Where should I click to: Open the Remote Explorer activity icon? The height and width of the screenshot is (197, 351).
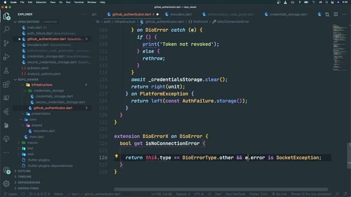point(6,98)
